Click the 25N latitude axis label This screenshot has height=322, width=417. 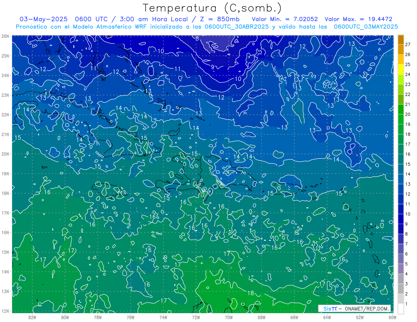click(x=5, y=56)
